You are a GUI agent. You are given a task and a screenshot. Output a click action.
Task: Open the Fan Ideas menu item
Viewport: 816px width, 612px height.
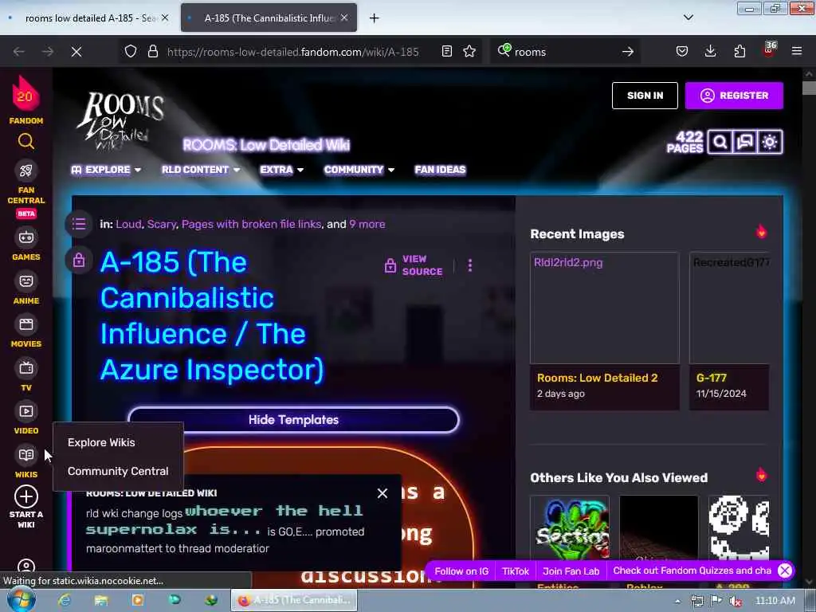(440, 170)
